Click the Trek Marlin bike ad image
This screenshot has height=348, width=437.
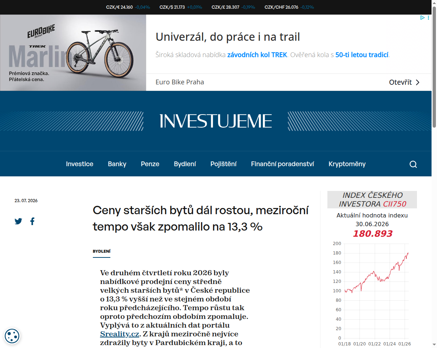coord(73,53)
